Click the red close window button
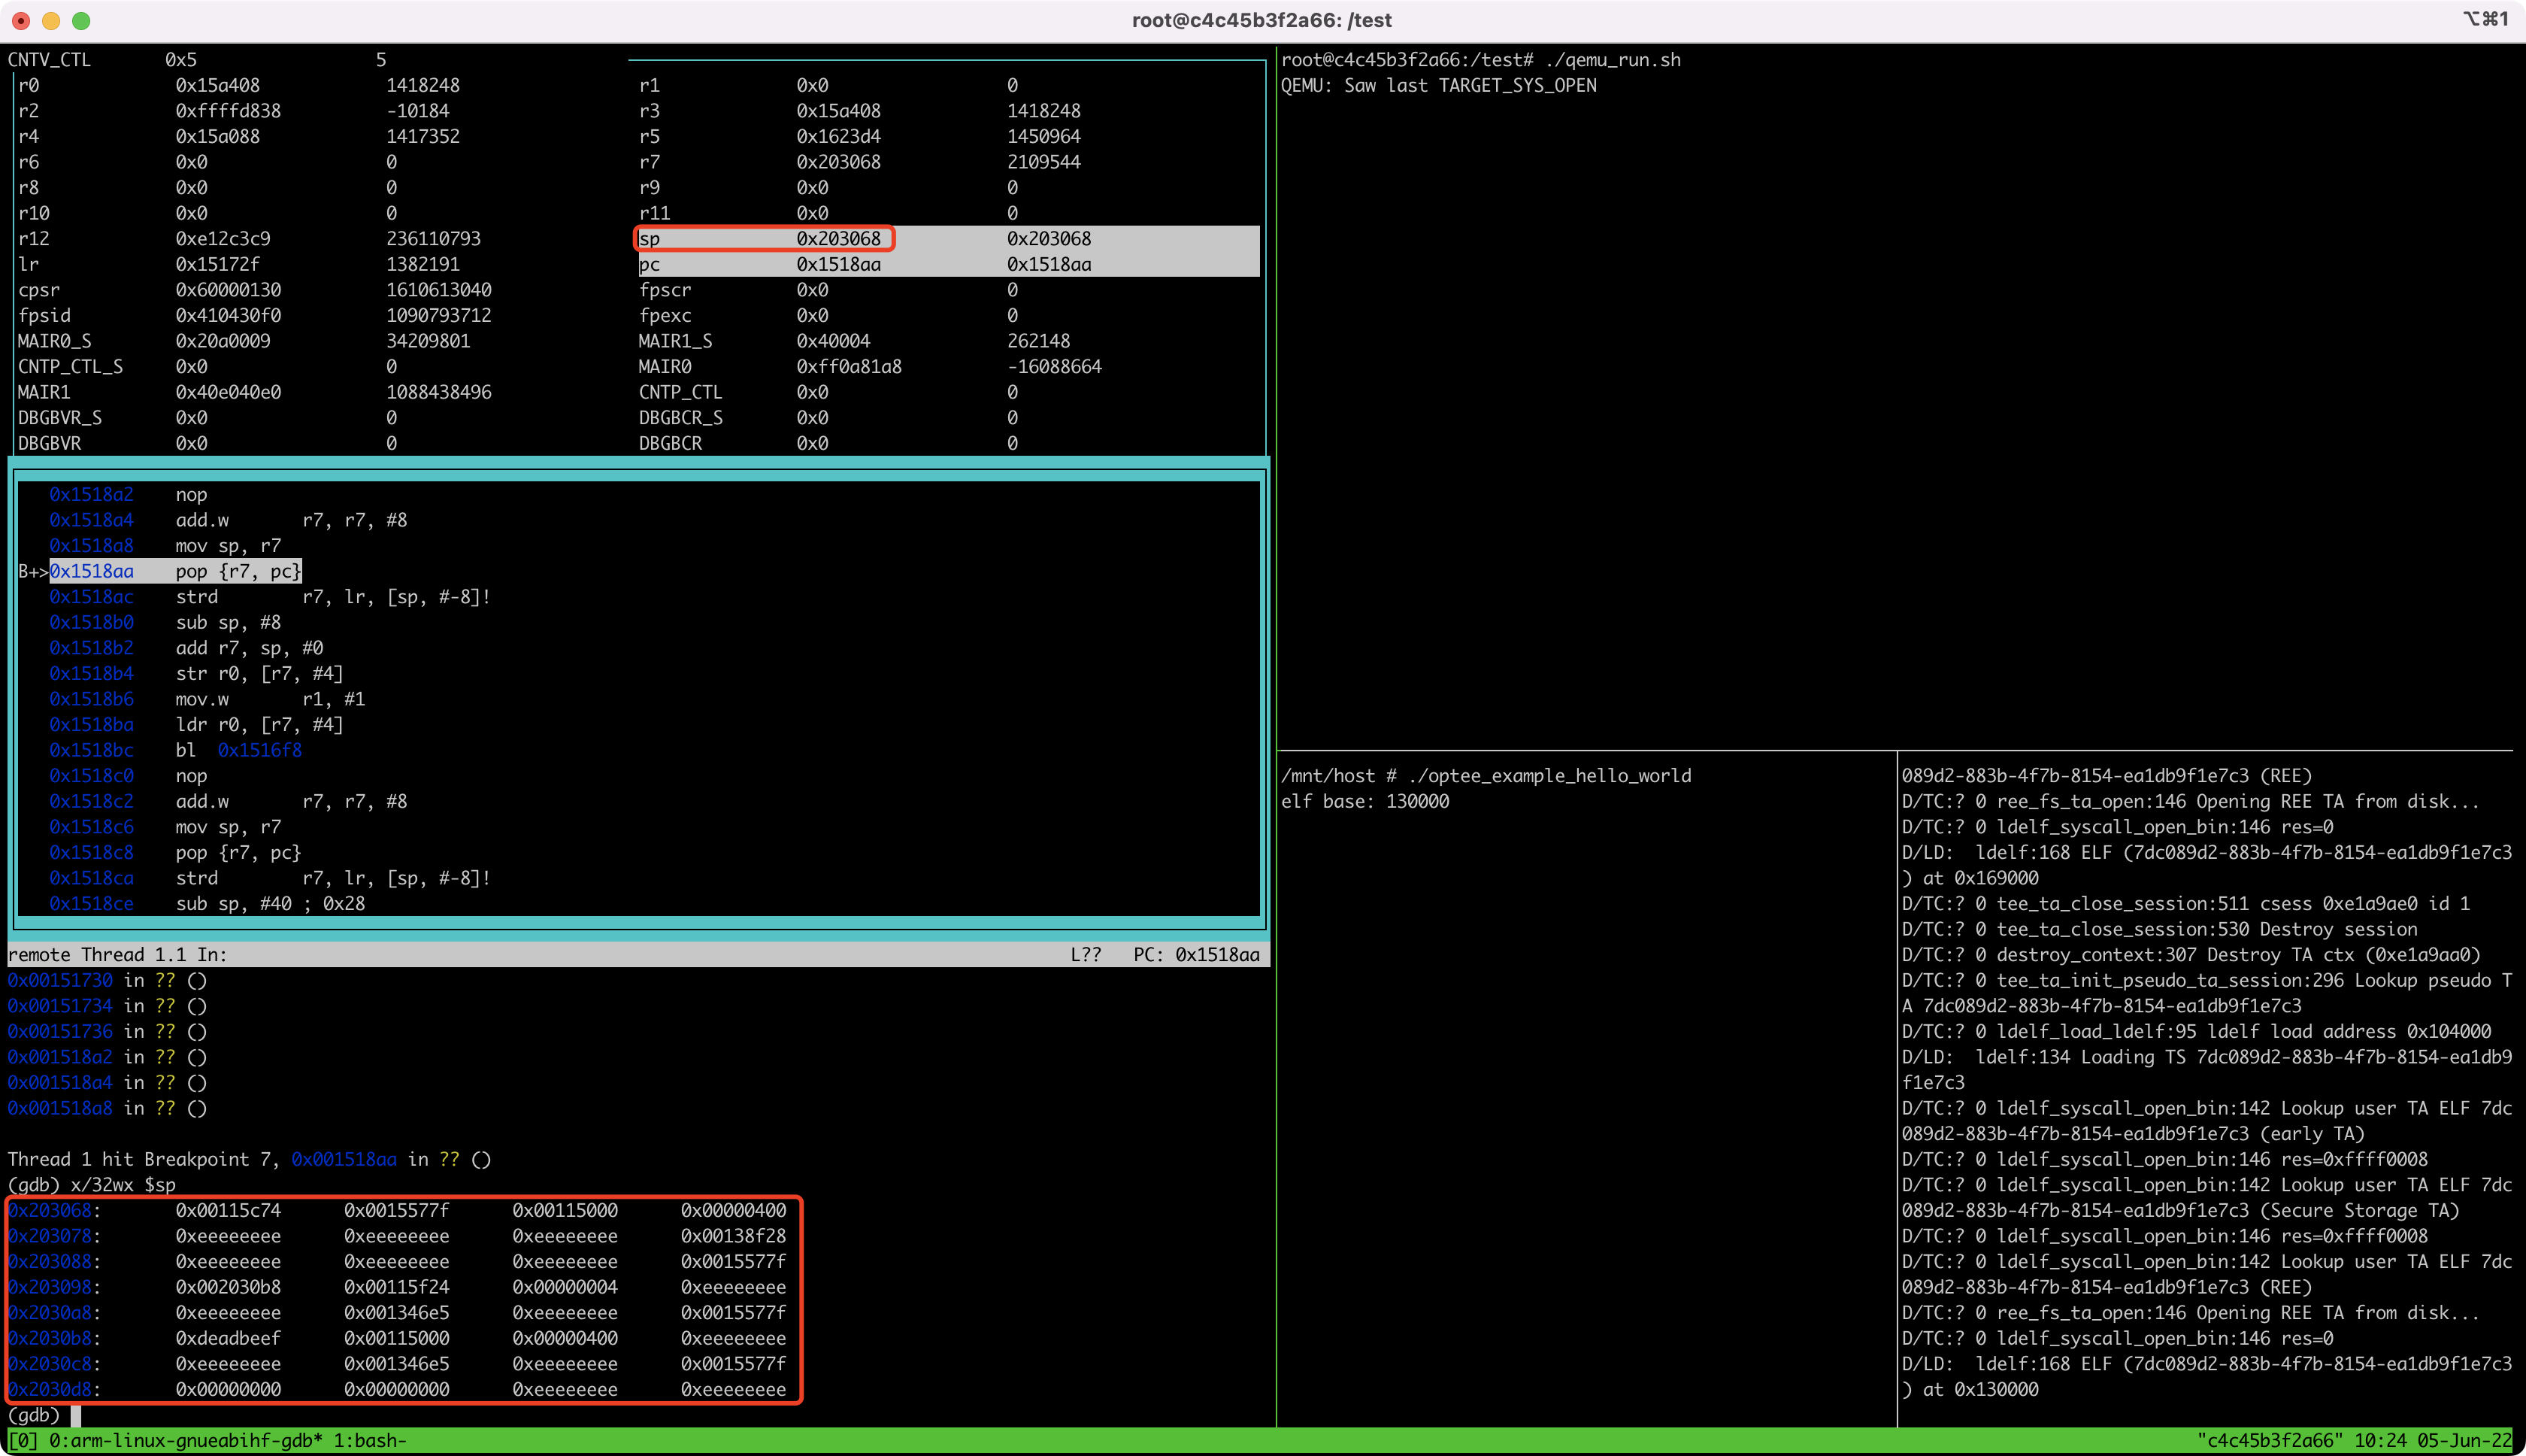This screenshot has width=2526, height=1456. point(21,20)
